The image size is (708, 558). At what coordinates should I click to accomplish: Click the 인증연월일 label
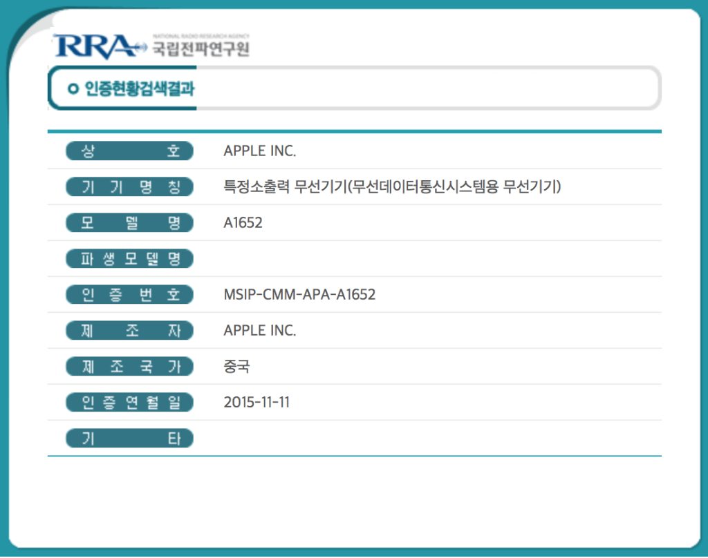129,403
